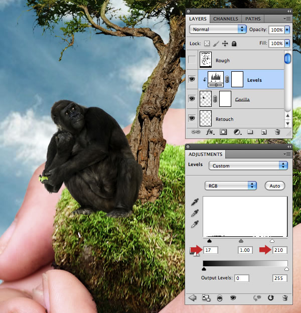
Task: Switch to the Layers tab
Action: pyautogui.click(x=198, y=19)
